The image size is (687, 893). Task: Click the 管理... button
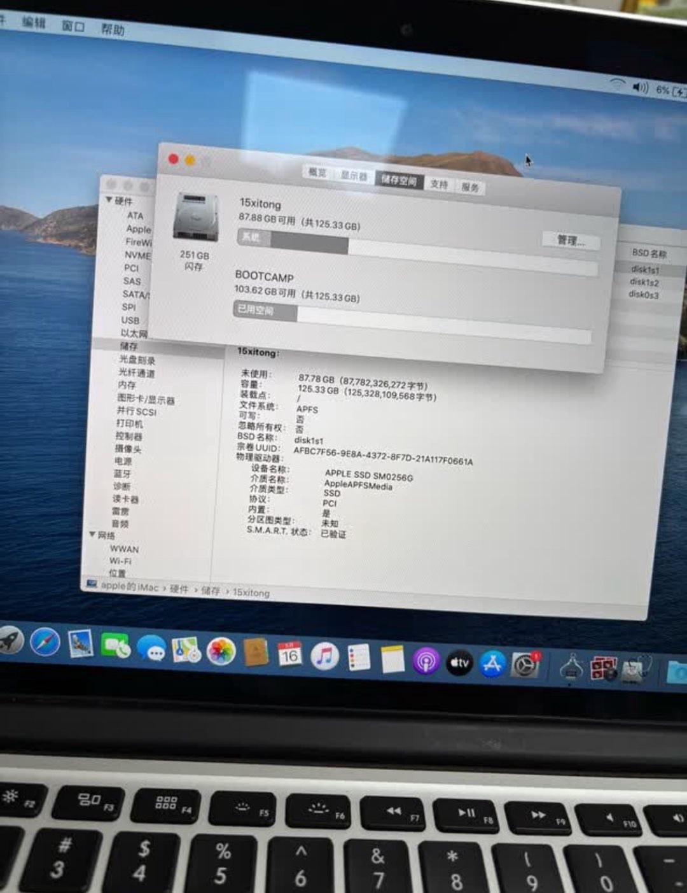tap(570, 240)
